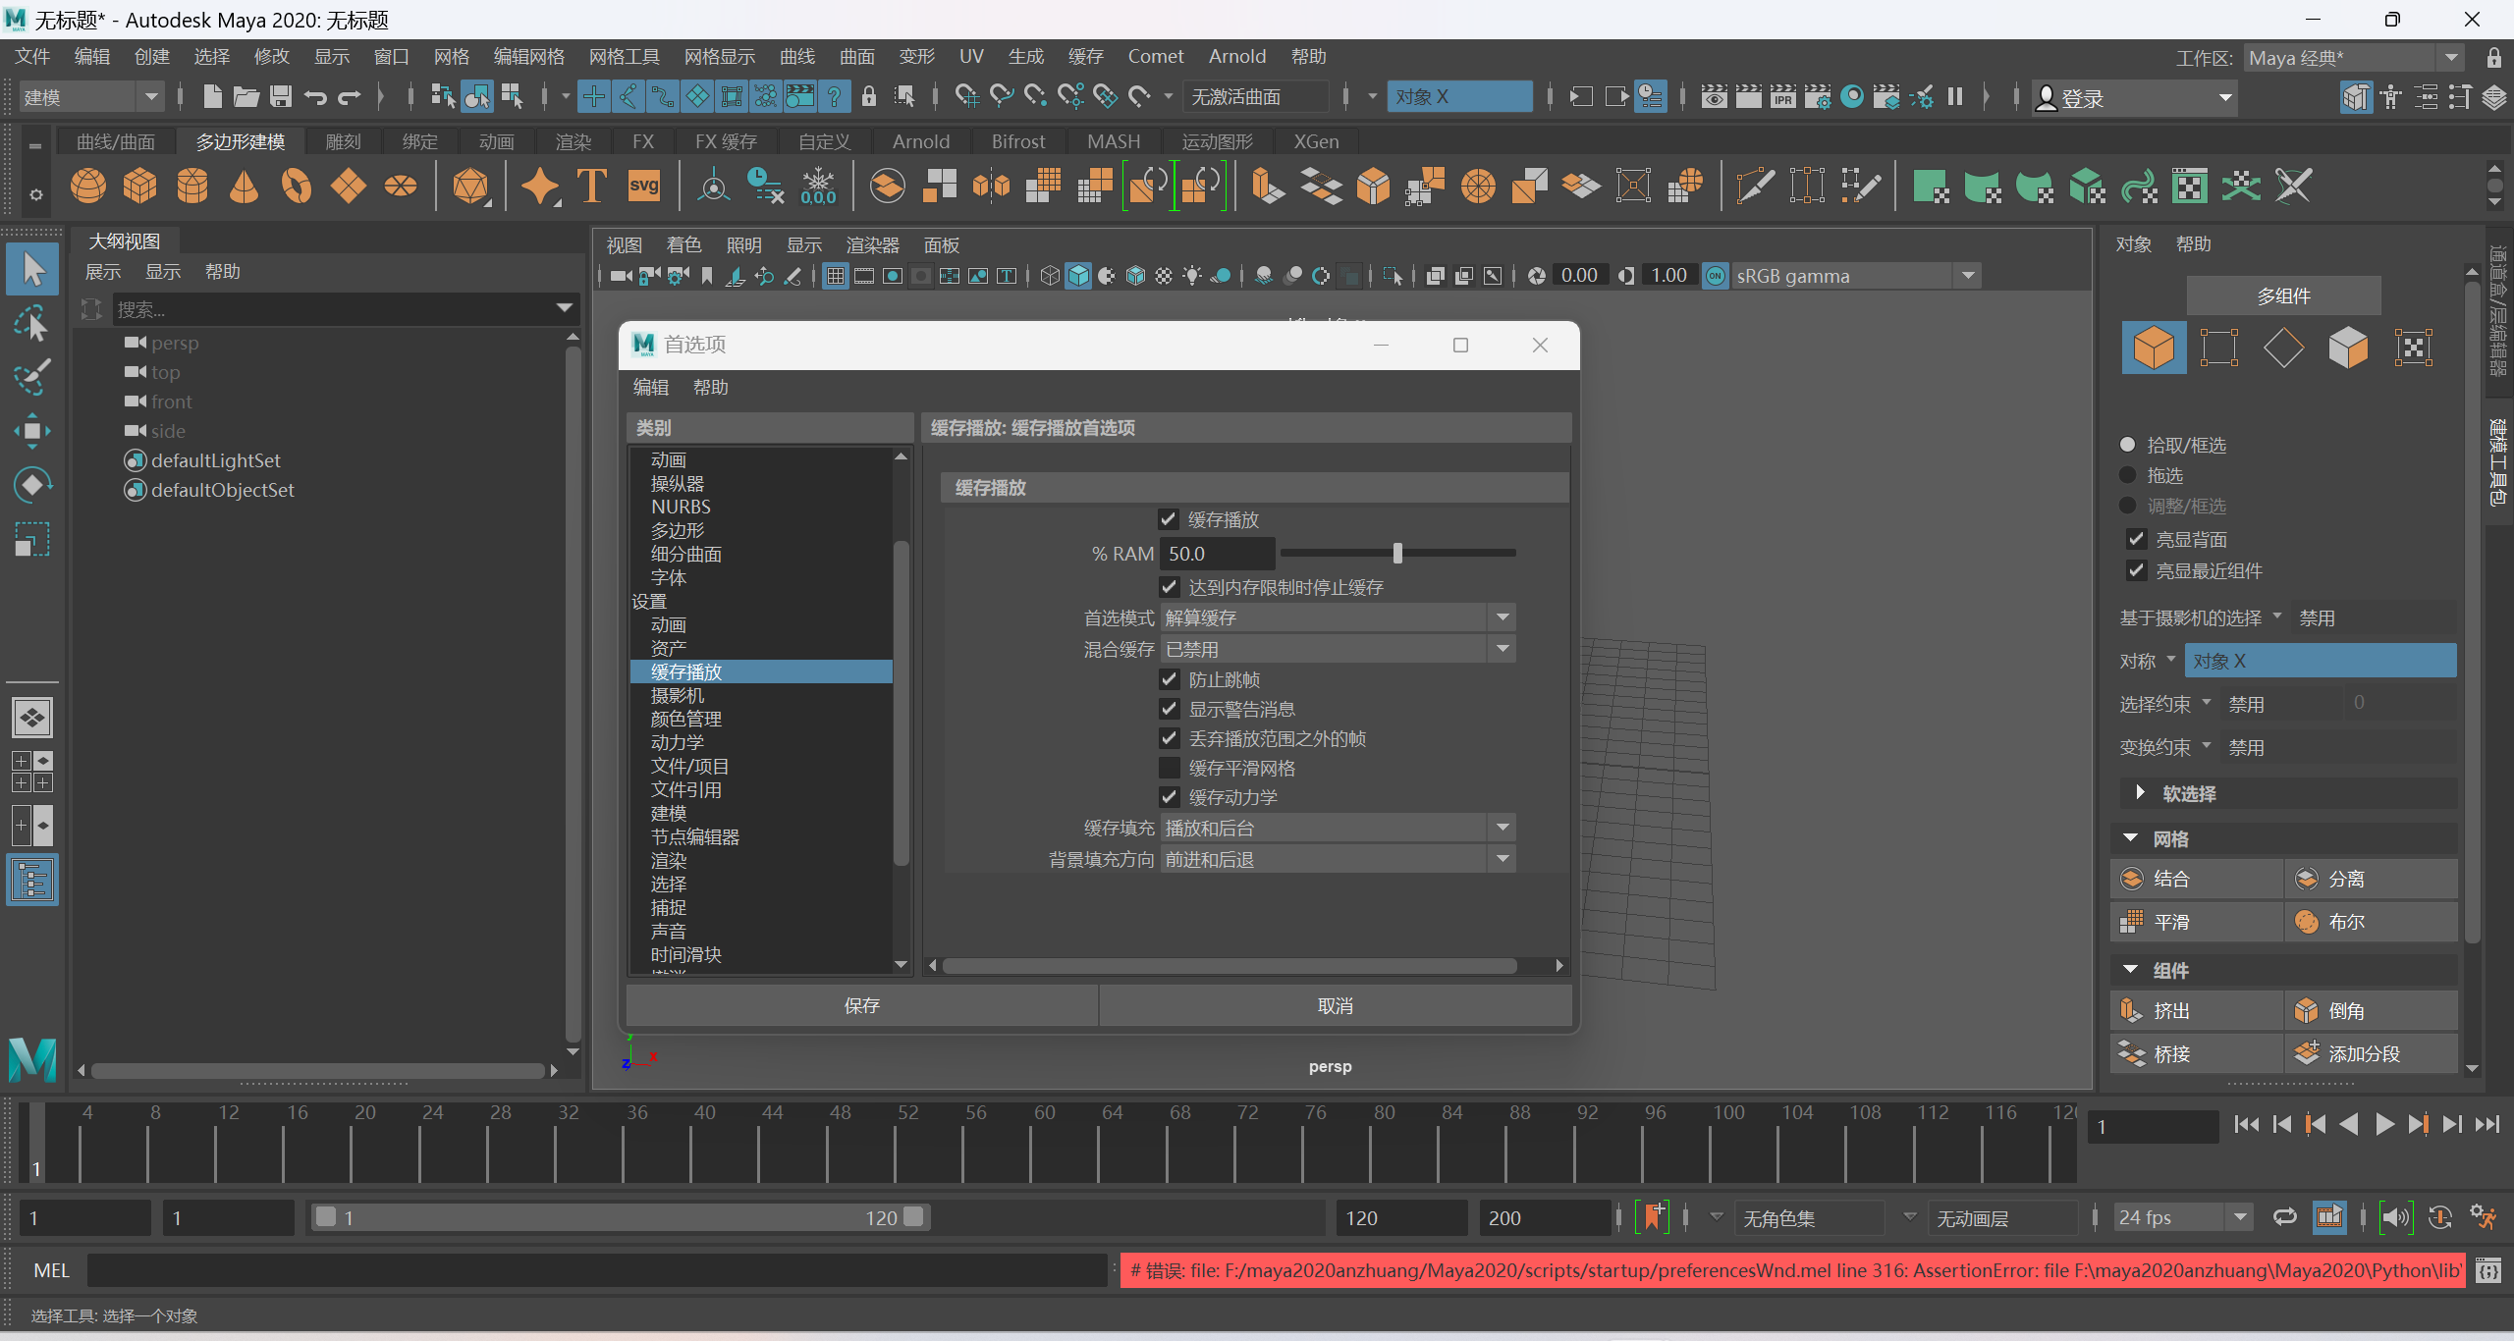Create a polygon sphere from the shelf
Viewport: 2514px width, 1341px height.
point(88,185)
